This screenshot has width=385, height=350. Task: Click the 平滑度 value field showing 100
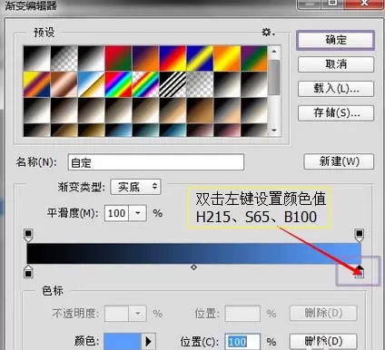pyautogui.click(x=116, y=213)
